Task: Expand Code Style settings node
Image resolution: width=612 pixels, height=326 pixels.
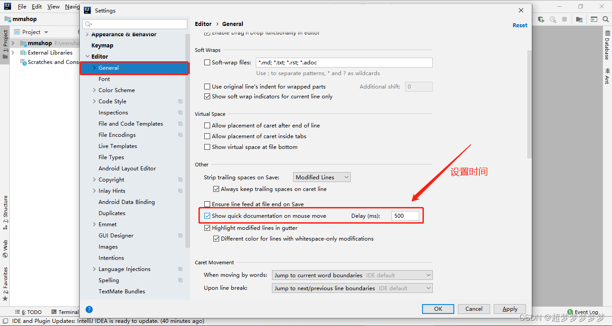Action: pos(94,102)
